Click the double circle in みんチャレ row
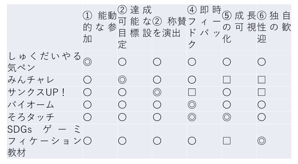 (122, 80)
